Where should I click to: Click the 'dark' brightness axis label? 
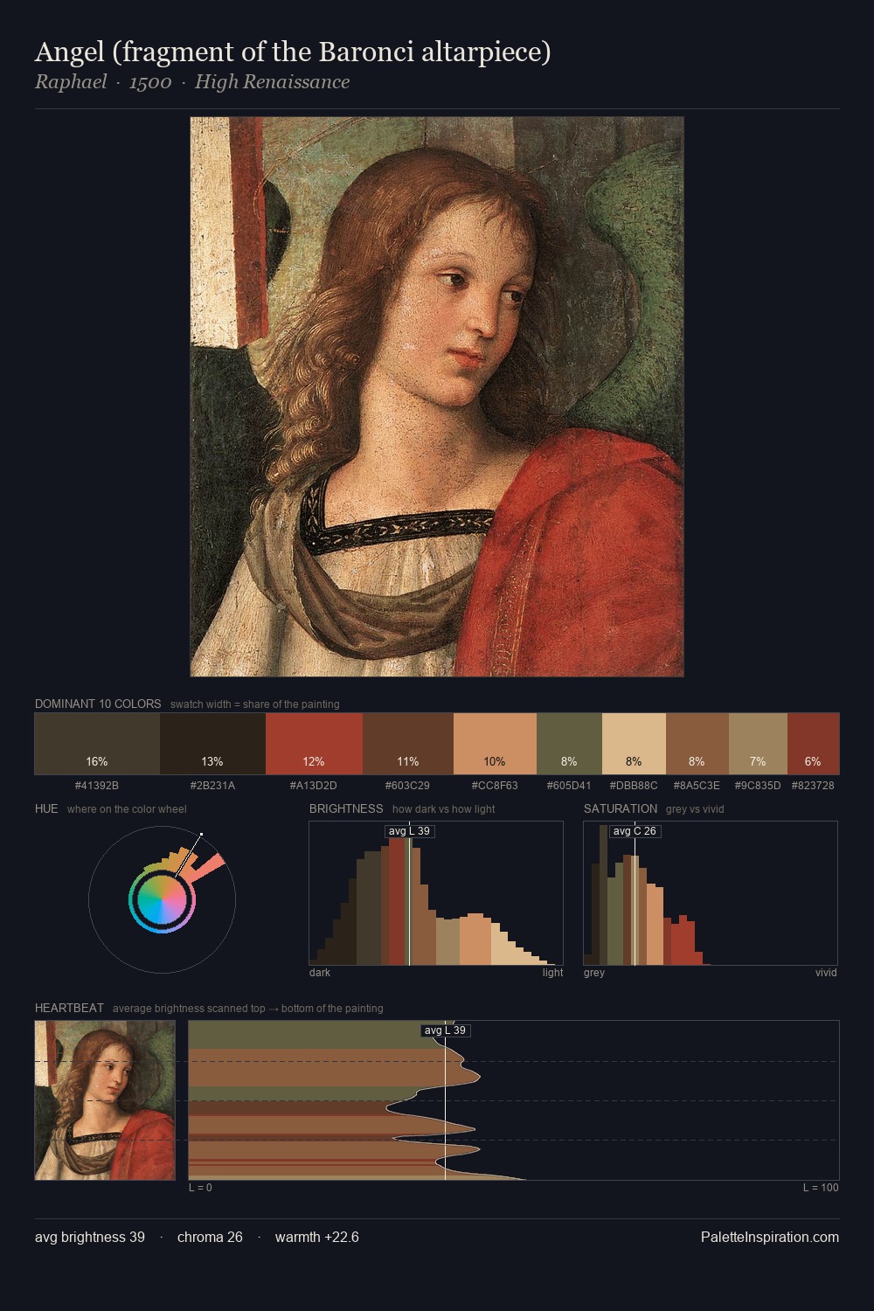point(320,973)
